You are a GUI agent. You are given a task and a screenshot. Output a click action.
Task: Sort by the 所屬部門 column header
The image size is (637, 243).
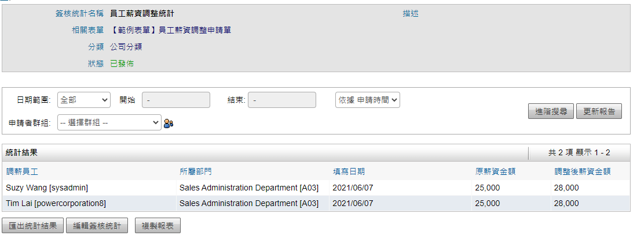tap(195, 171)
